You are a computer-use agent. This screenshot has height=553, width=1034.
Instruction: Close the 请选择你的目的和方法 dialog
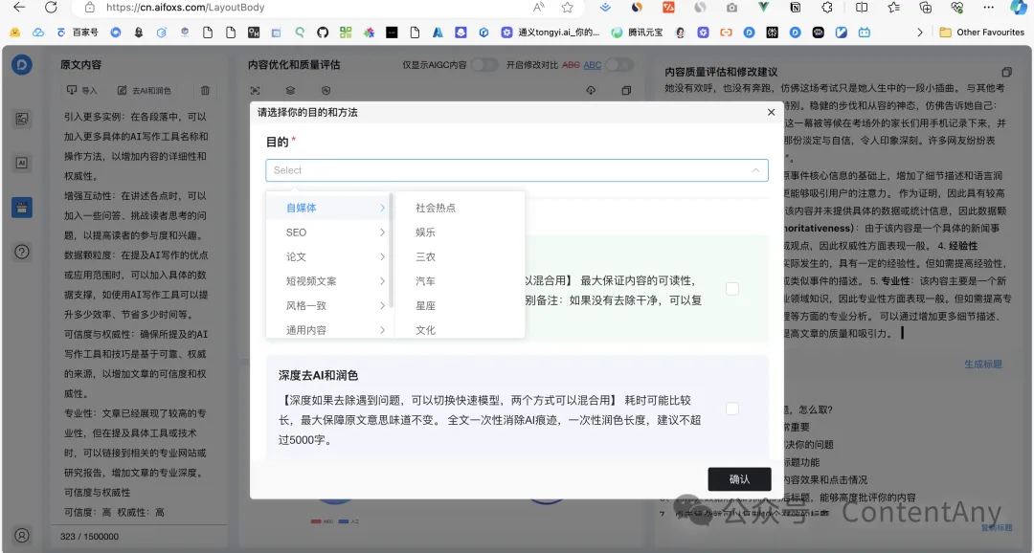(x=772, y=112)
